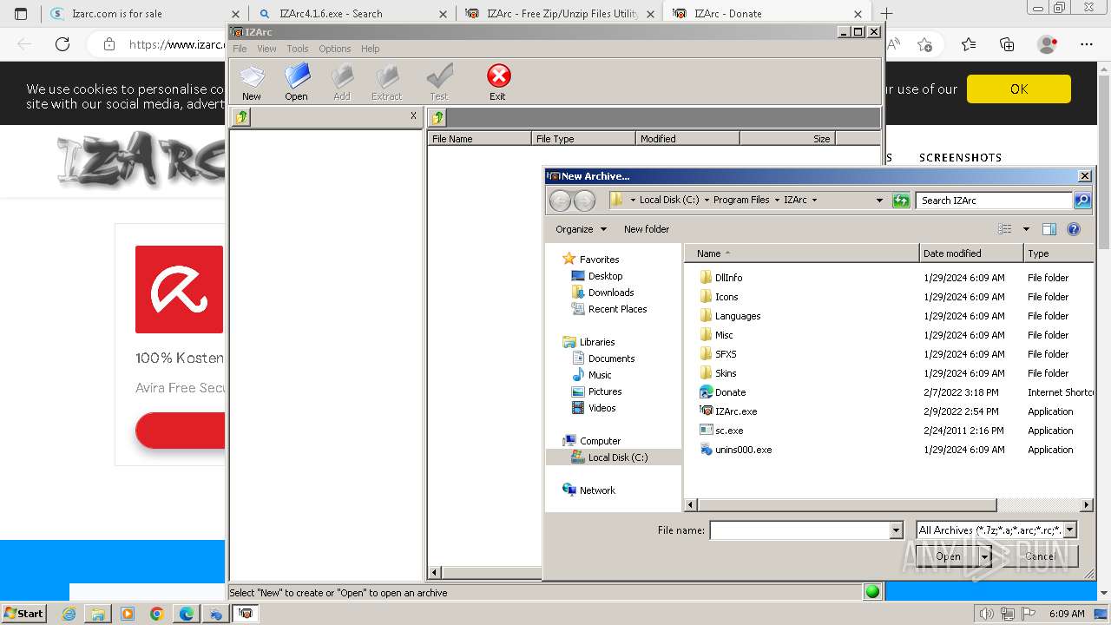This screenshot has width=1111, height=625.
Task: Click the Open archive toolbar icon in IZArc
Action: pos(297,82)
